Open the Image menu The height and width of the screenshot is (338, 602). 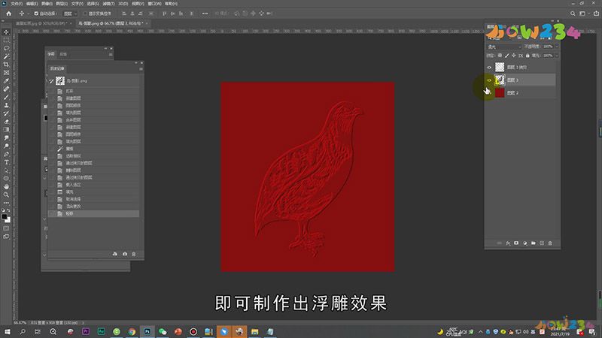coord(47,4)
